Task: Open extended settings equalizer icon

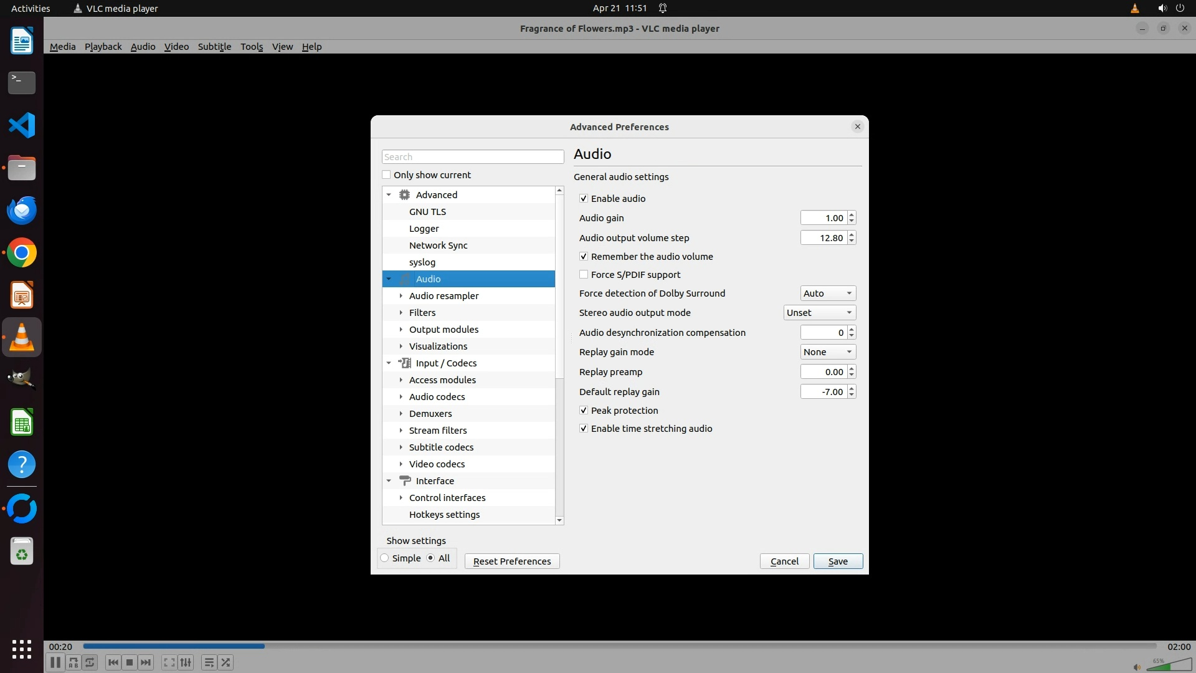Action: tap(186, 662)
